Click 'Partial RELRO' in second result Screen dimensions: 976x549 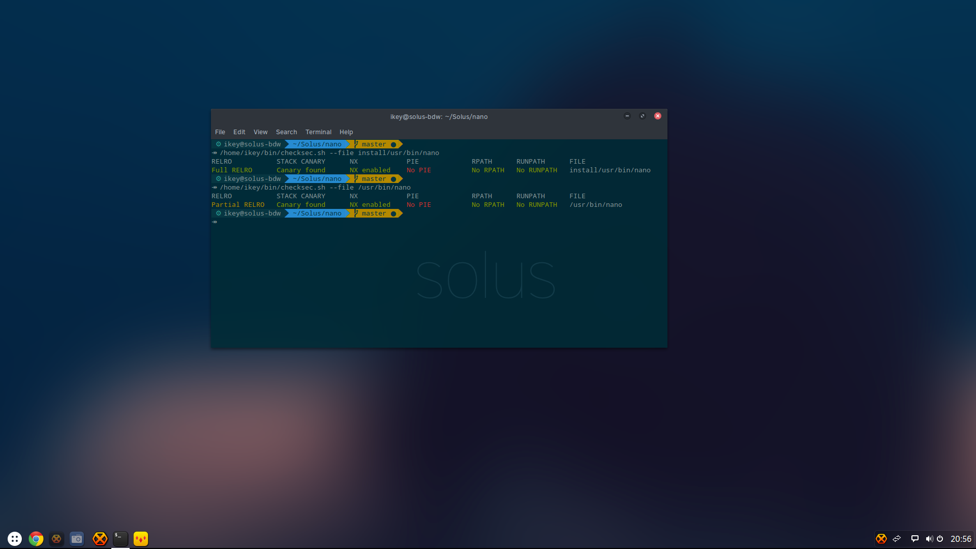[x=238, y=205]
